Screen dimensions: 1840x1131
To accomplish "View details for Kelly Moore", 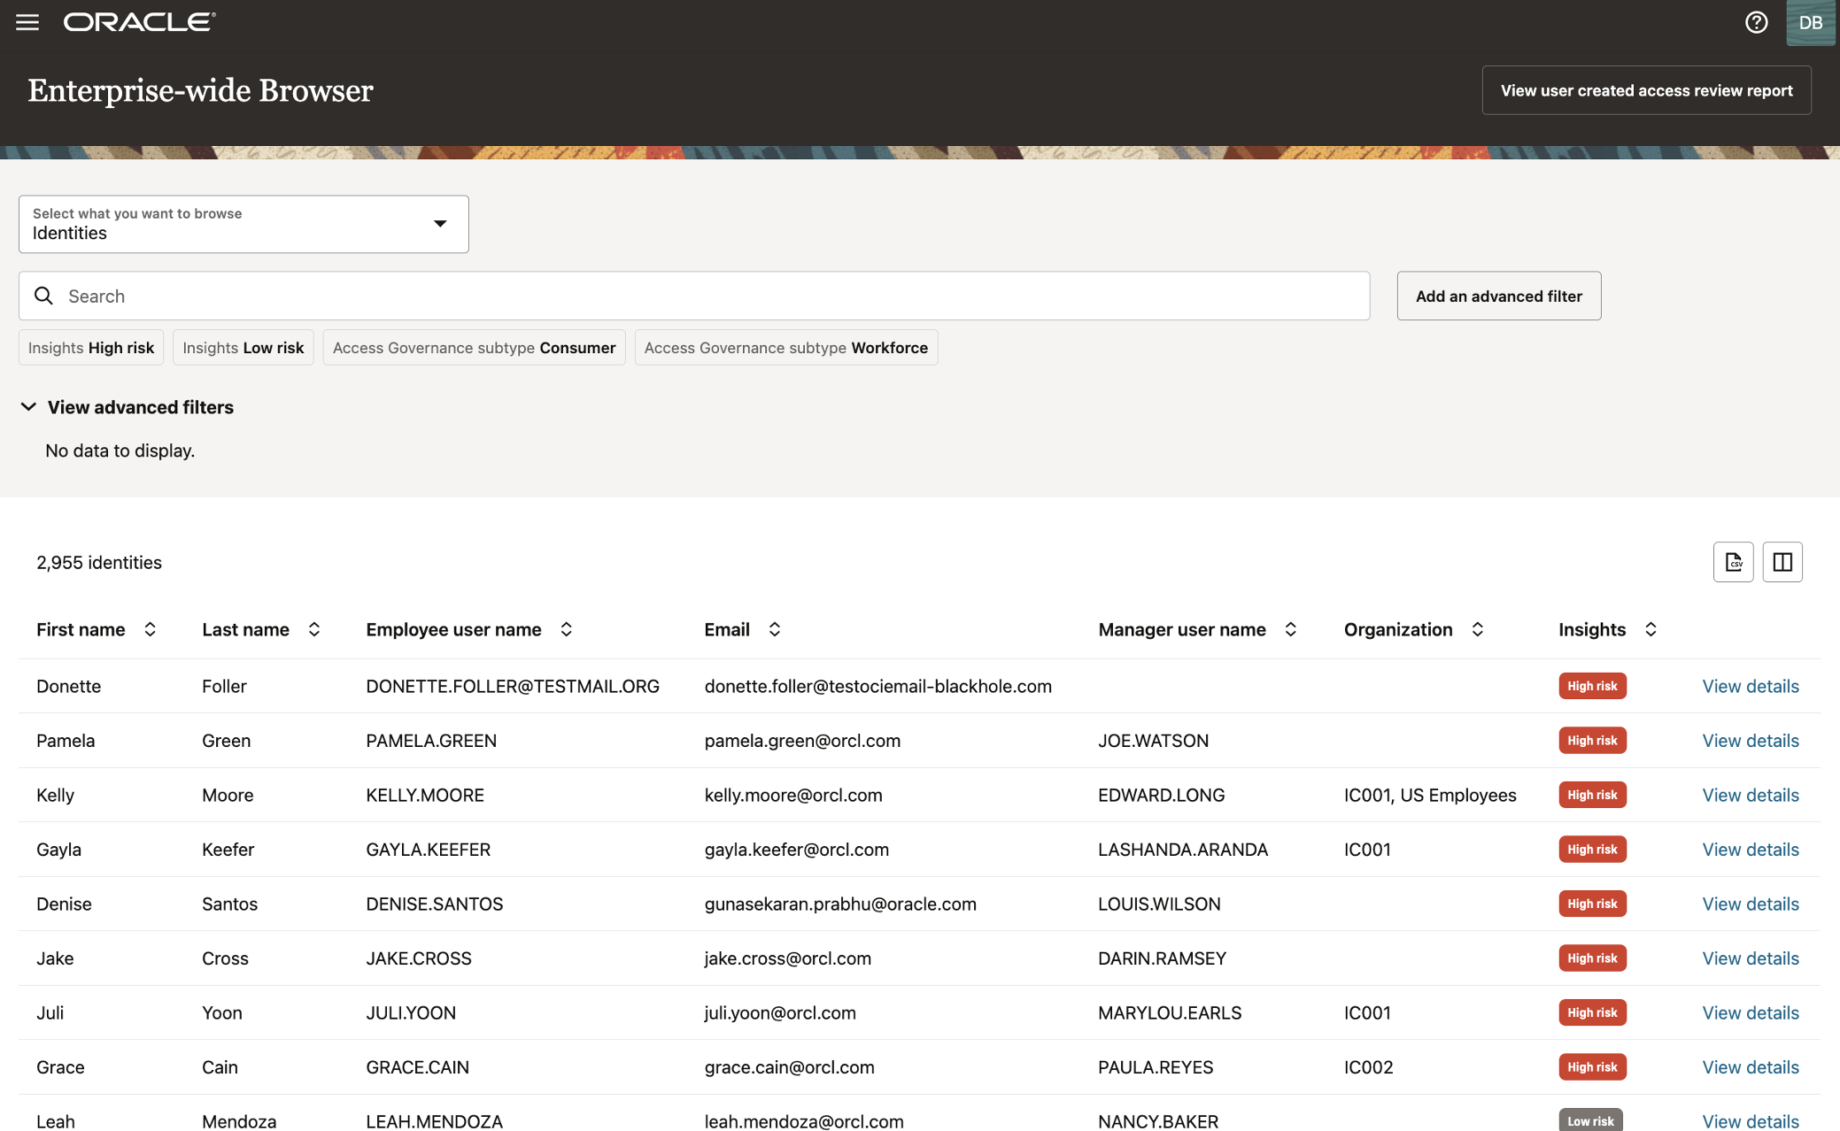I will (1750, 795).
